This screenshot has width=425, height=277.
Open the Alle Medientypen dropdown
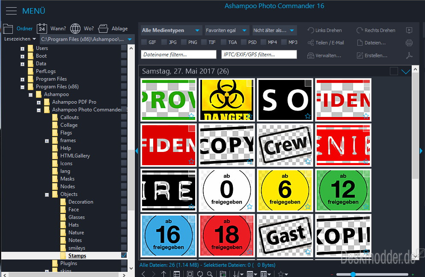coord(170,30)
